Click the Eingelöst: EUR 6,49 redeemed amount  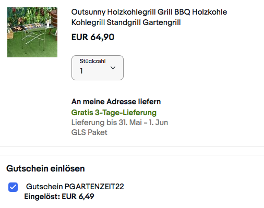pos(59,197)
